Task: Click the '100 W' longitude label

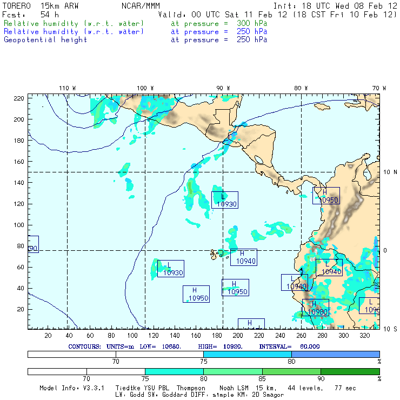Action: coord(145,88)
